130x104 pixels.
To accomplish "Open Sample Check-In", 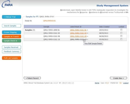I will pos(12,41).
